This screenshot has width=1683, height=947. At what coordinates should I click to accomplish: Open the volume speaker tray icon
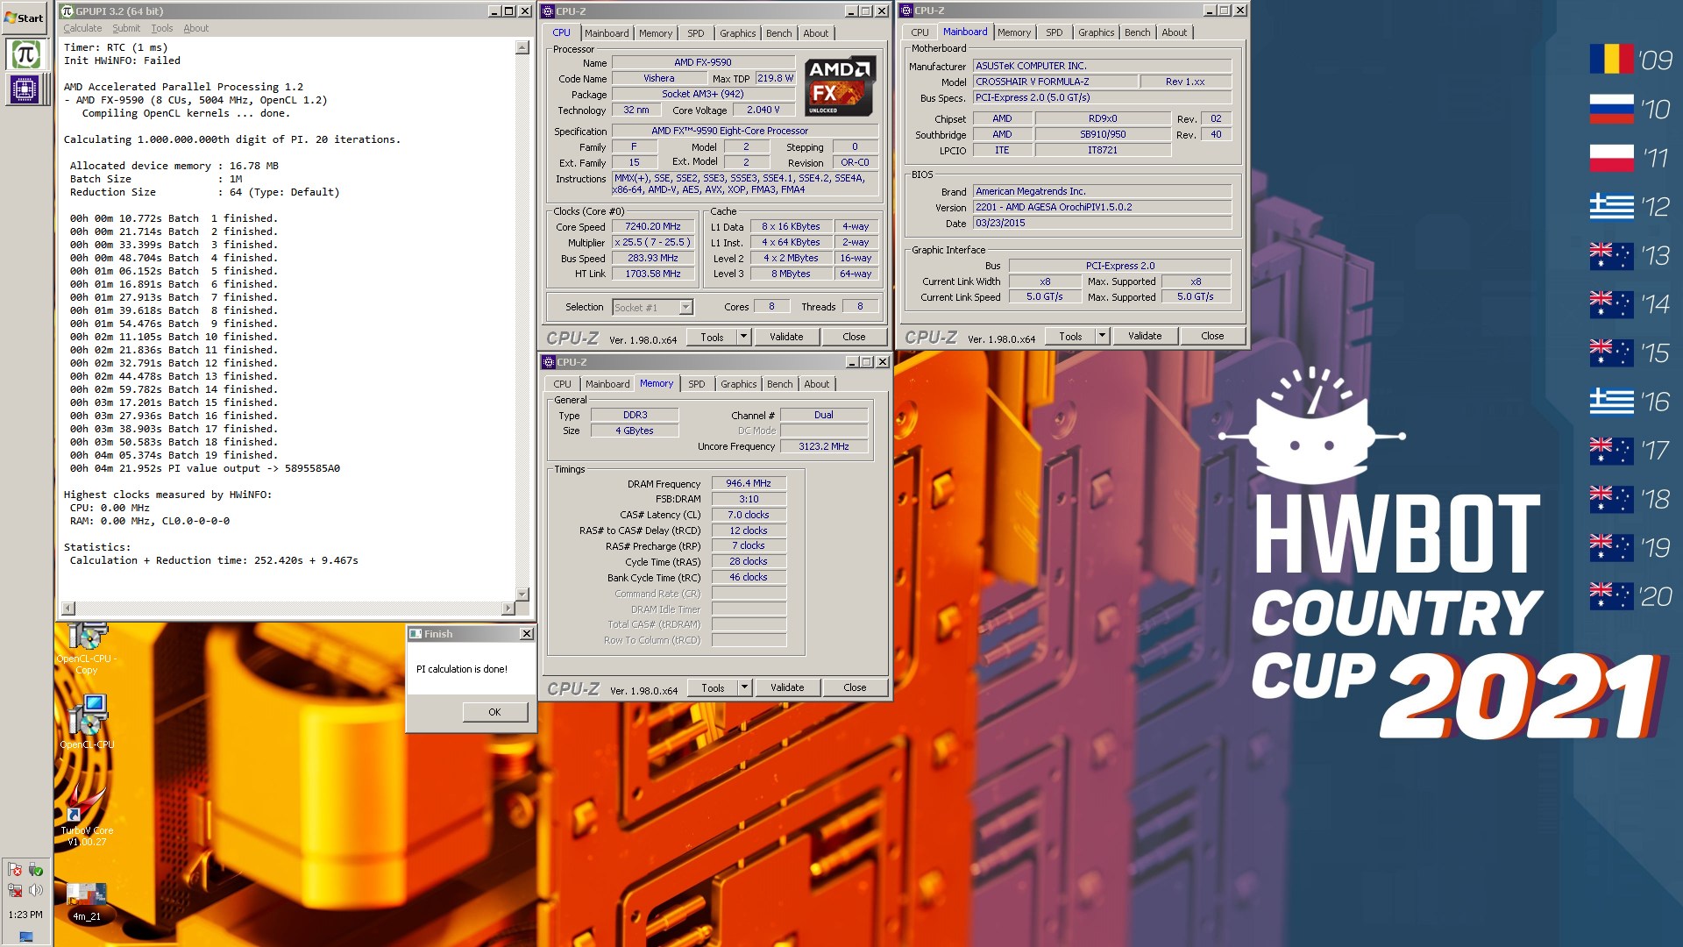click(36, 891)
